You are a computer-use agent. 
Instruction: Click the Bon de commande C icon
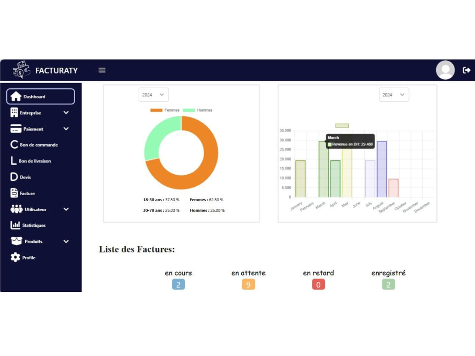click(14, 145)
